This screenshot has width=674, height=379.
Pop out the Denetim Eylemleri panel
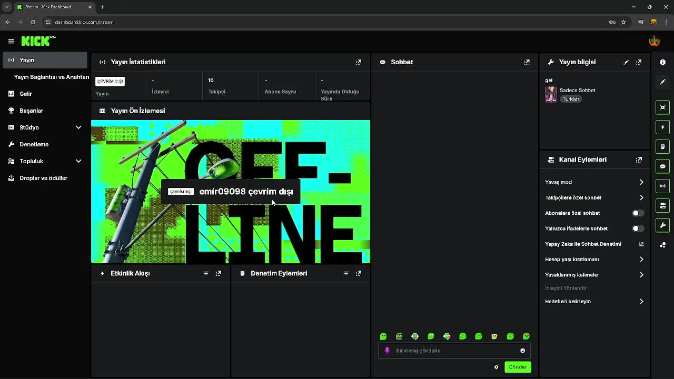pos(359,274)
